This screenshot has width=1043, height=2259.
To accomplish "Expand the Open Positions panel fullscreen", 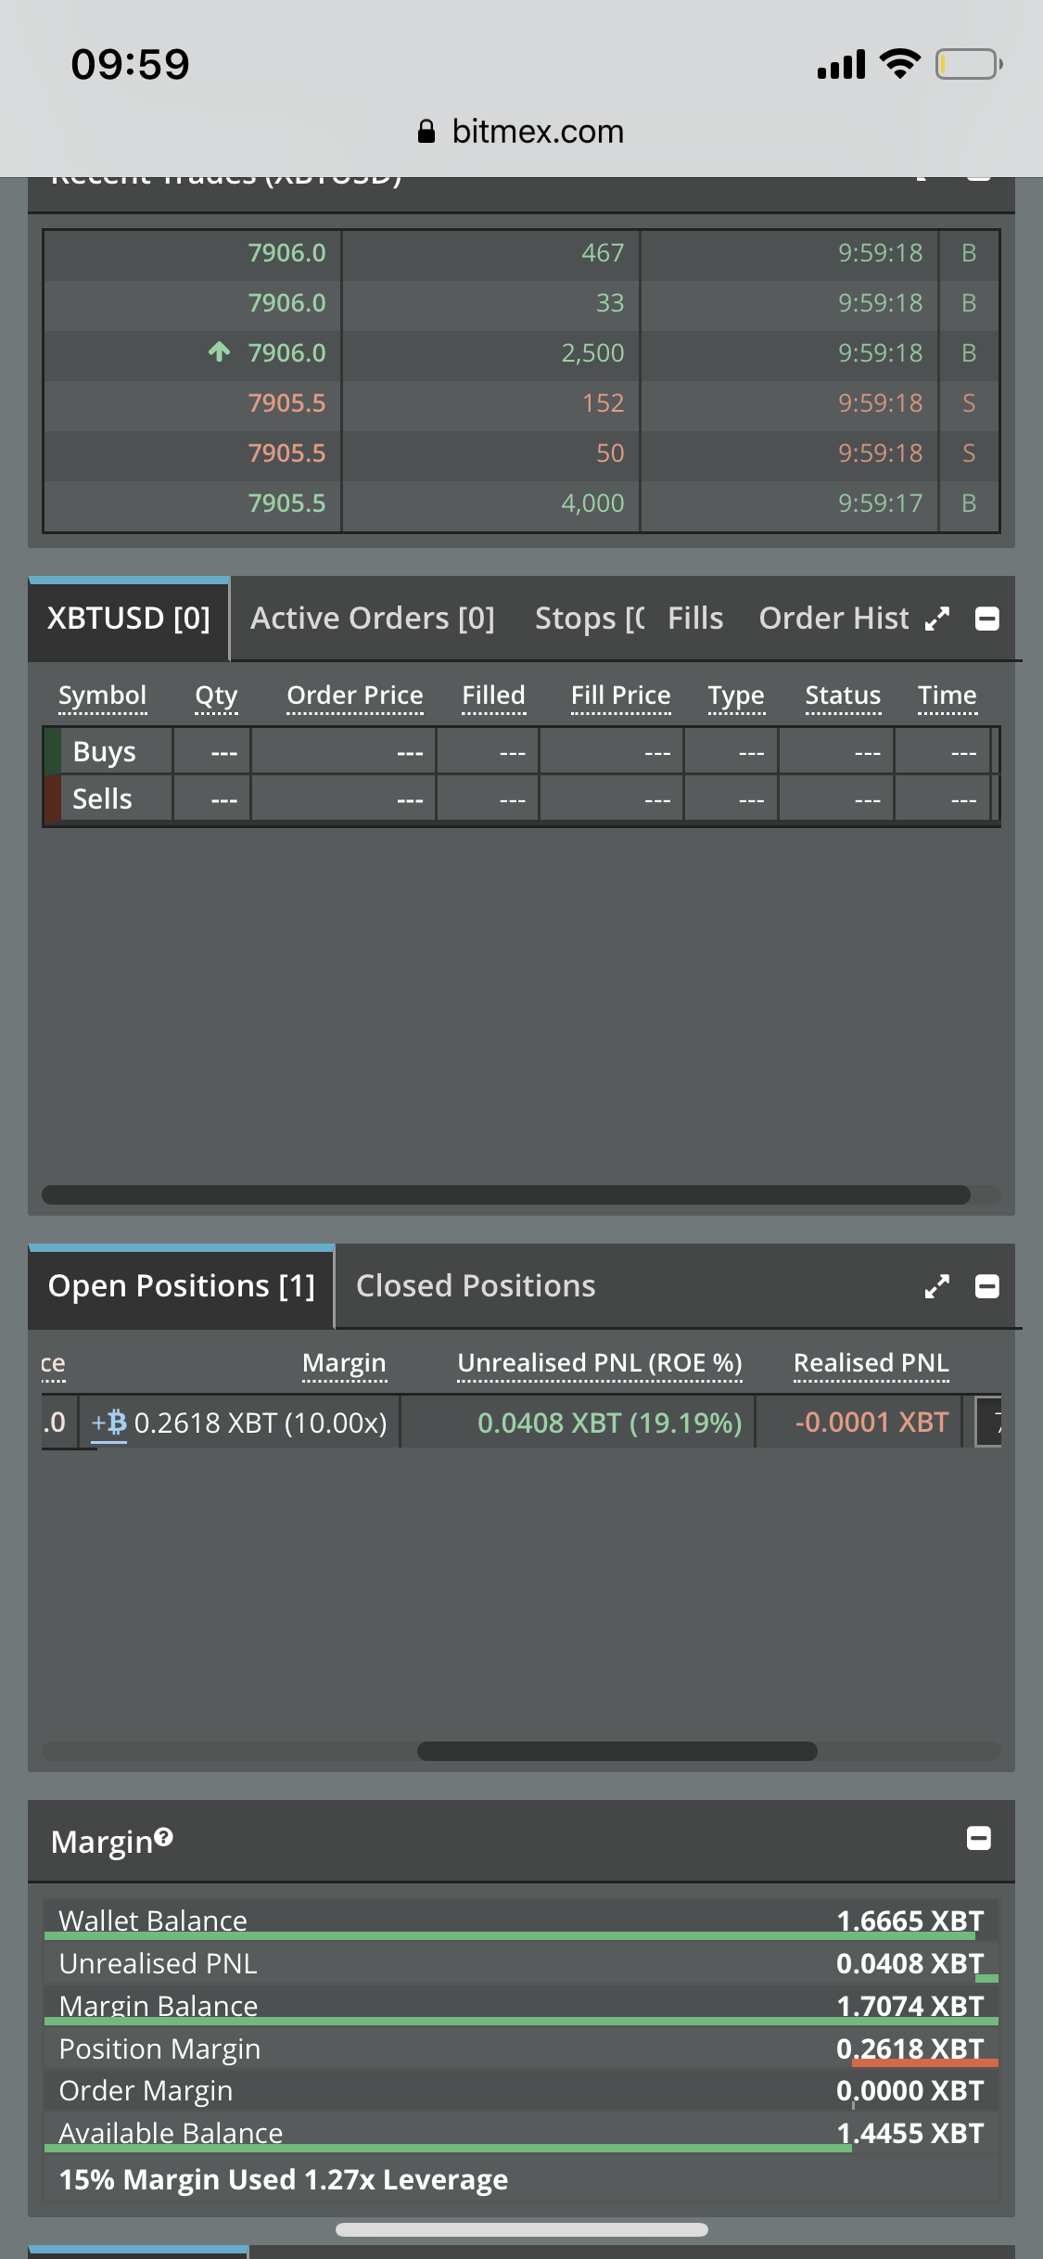I will 937,1286.
